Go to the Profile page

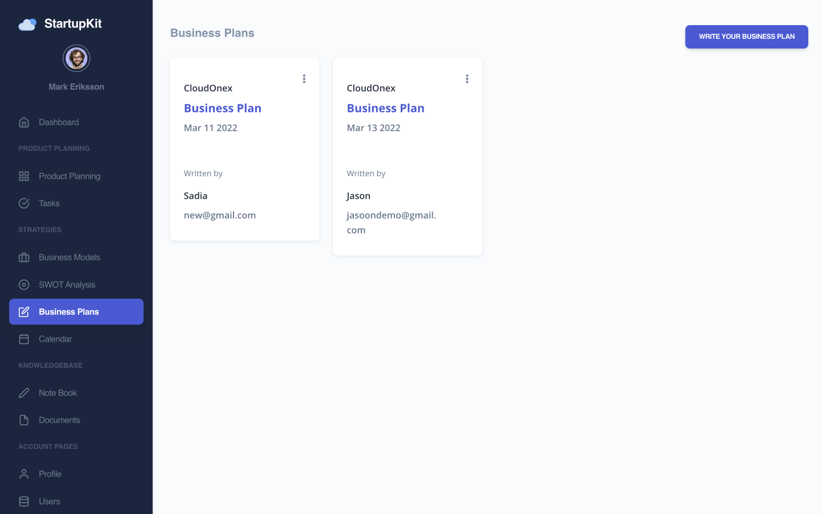coord(50,474)
